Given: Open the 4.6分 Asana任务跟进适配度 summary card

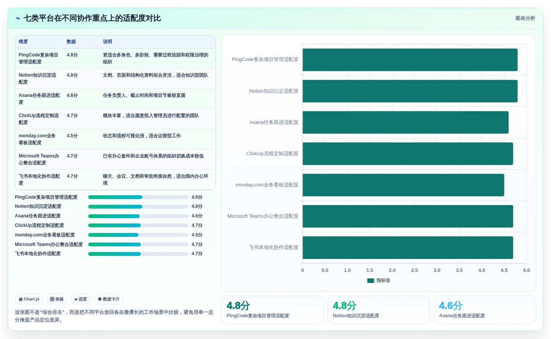Looking at the screenshot, I should pos(485,310).
